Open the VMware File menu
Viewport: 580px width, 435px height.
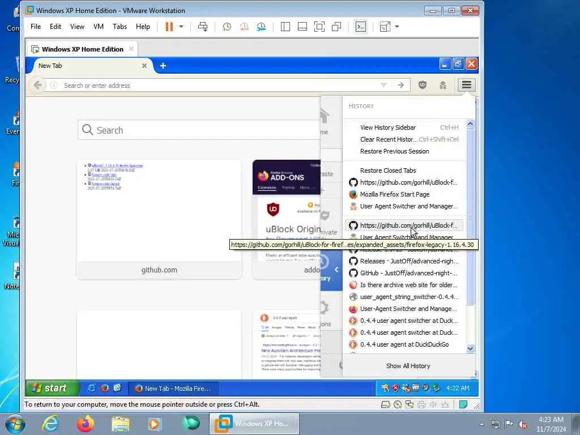pyautogui.click(x=36, y=27)
